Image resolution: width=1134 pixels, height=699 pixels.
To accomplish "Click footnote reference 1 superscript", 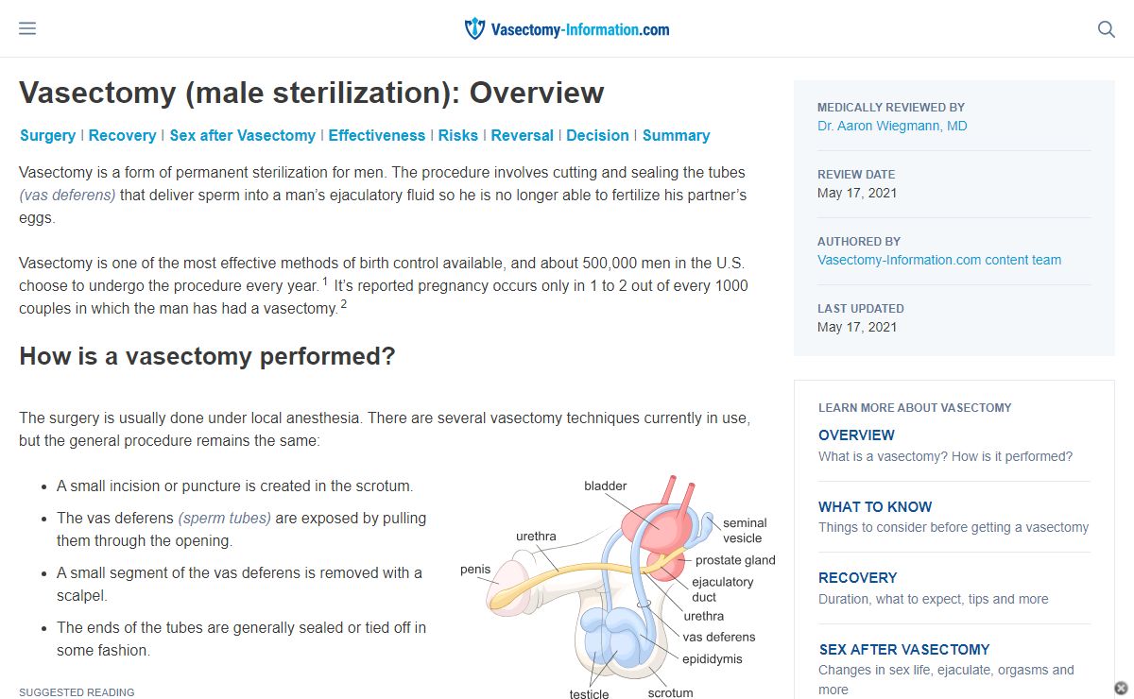I will (x=325, y=281).
